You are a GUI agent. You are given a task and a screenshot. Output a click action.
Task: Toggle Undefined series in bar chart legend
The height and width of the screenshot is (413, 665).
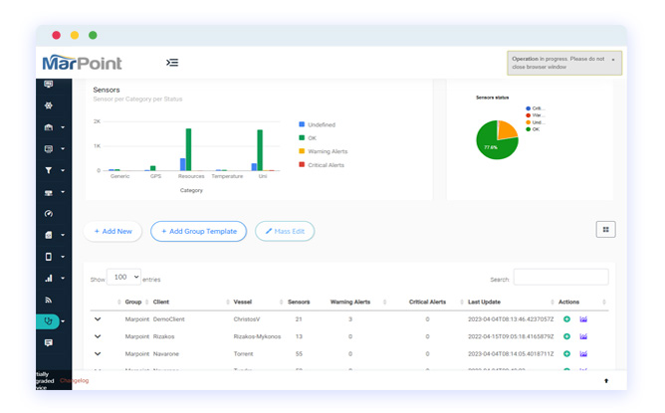coord(317,125)
